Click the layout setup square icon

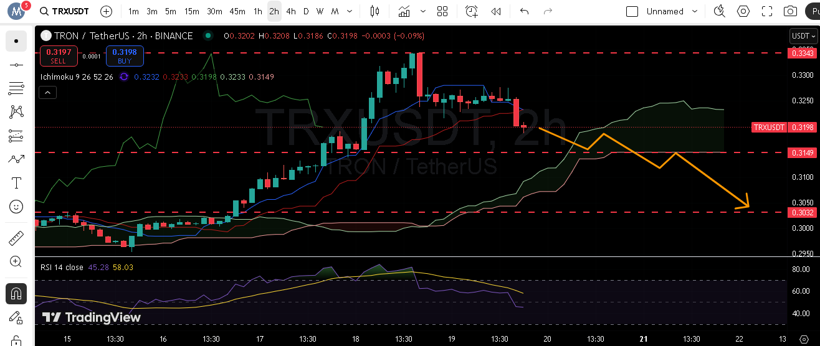[x=632, y=11]
